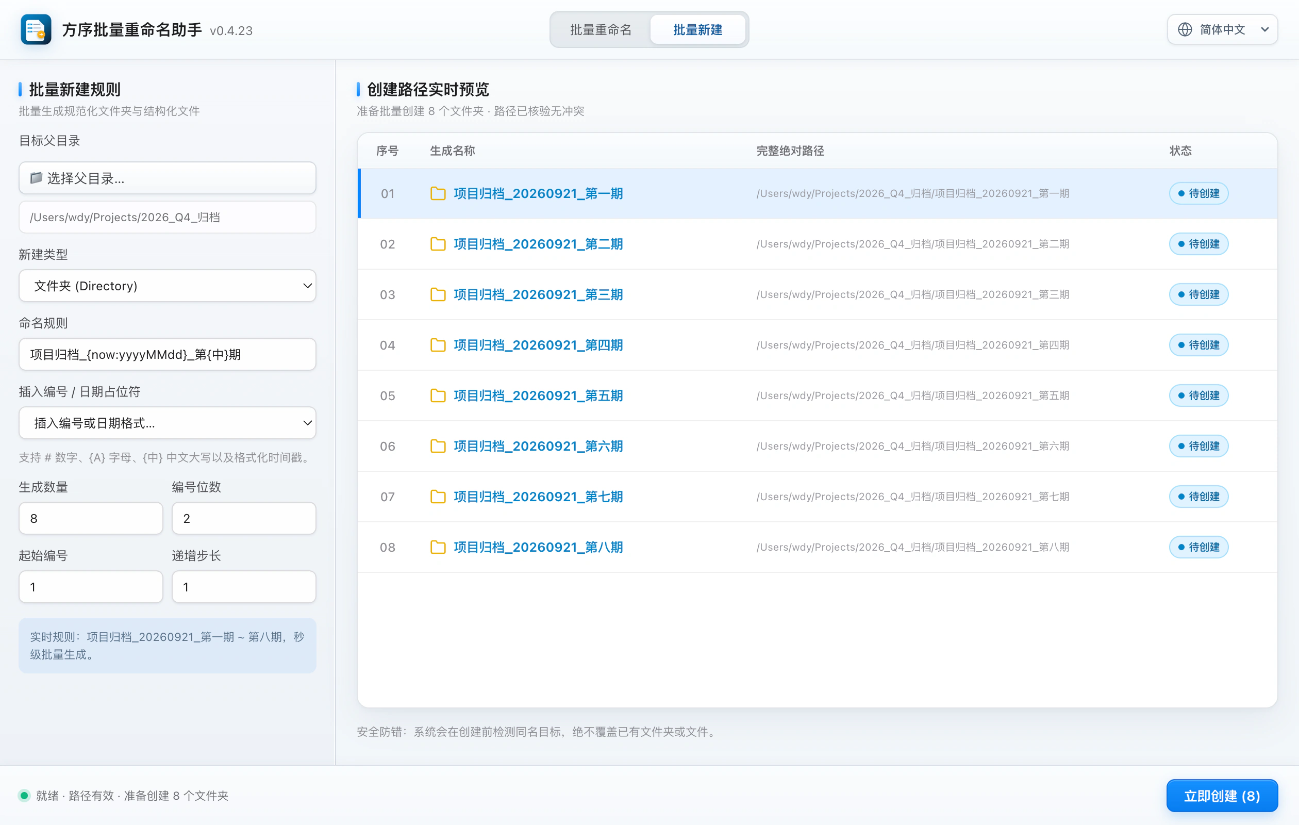Image resolution: width=1299 pixels, height=825 pixels.
Task: Click 待创建 status badge in row 01
Action: (x=1198, y=194)
